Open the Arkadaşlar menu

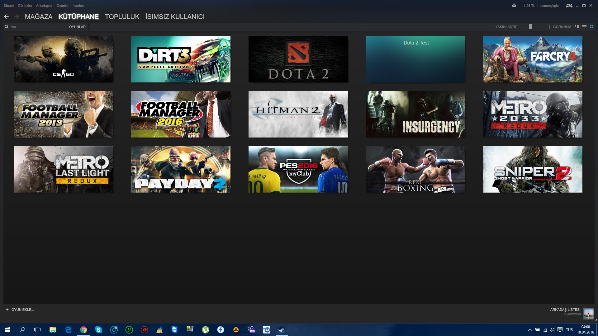click(x=44, y=6)
